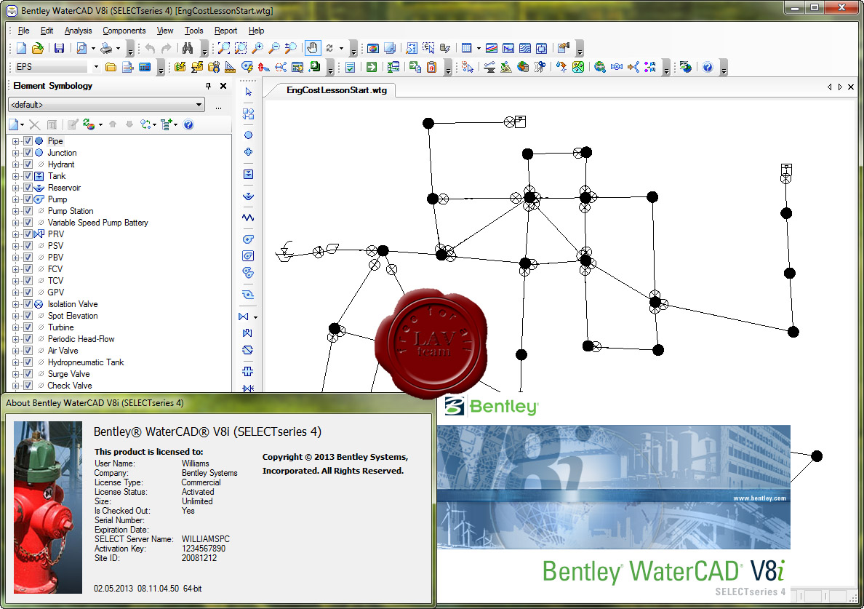The height and width of the screenshot is (609, 864).
Task: Click the previous-tab arrow in the drawing area
Action: [x=830, y=87]
